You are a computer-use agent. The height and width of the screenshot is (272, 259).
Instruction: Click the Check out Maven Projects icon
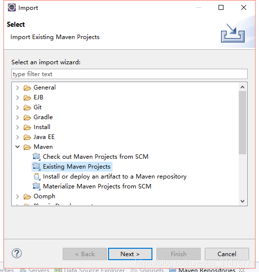37,157
